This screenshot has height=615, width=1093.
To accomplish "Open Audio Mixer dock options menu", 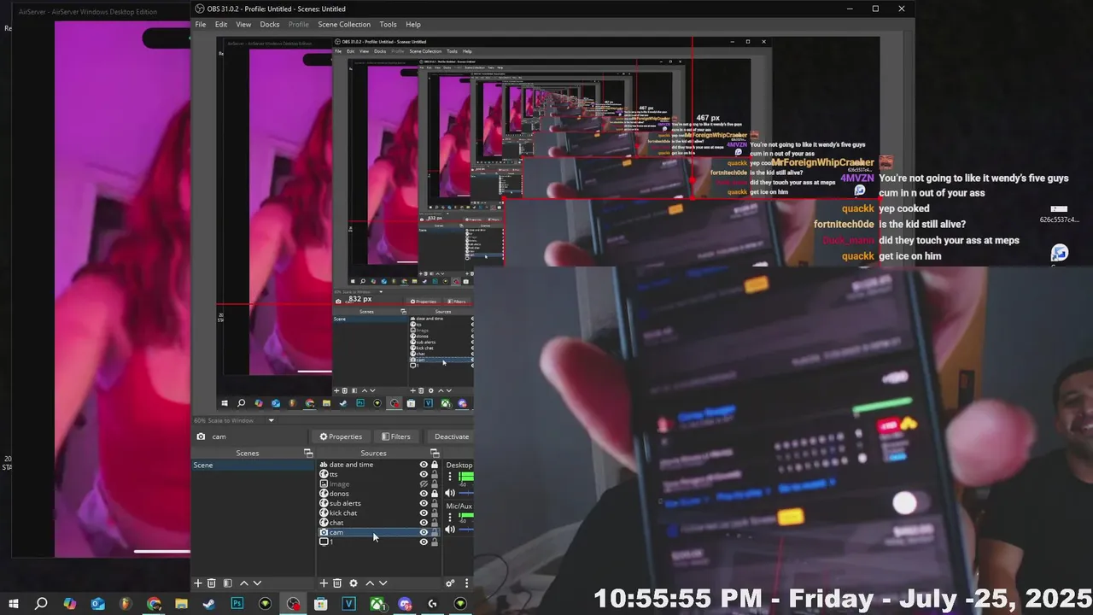I will click(x=466, y=583).
